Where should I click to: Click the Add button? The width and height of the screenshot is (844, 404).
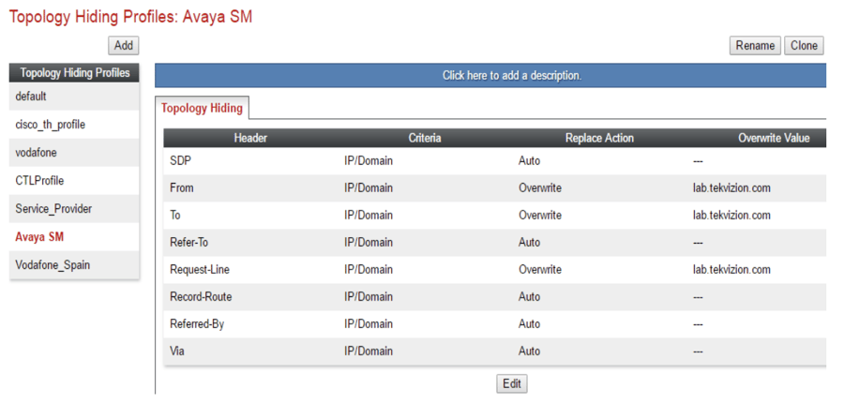point(123,46)
